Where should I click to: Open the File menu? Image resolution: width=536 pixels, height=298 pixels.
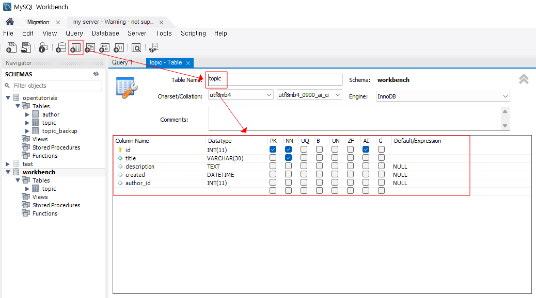(8, 33)
